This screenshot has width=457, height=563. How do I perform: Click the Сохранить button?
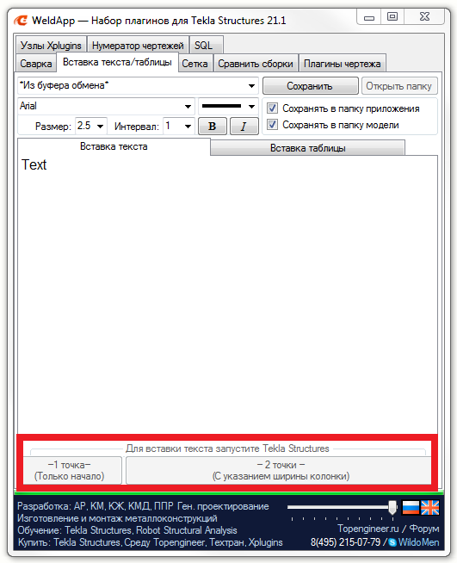click(310, 86)
